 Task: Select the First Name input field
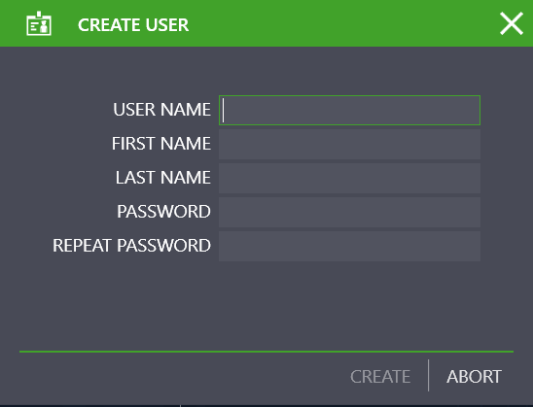[x=349, y=145]
